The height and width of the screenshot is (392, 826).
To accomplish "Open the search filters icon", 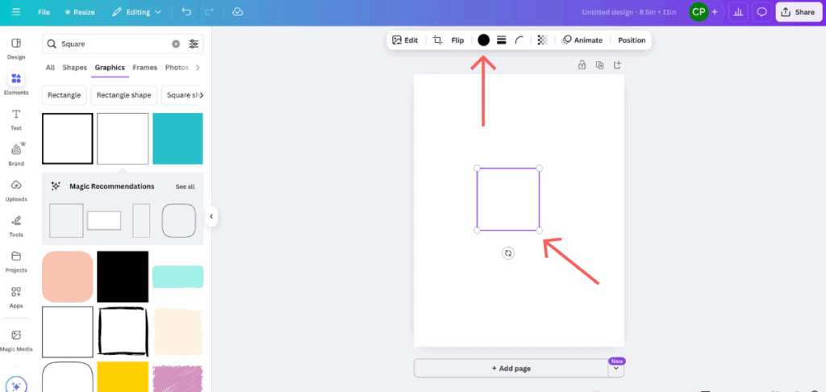I will [194, 44].
